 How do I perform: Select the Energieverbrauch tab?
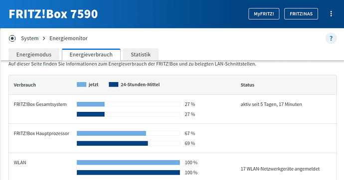tap(91, 55)
